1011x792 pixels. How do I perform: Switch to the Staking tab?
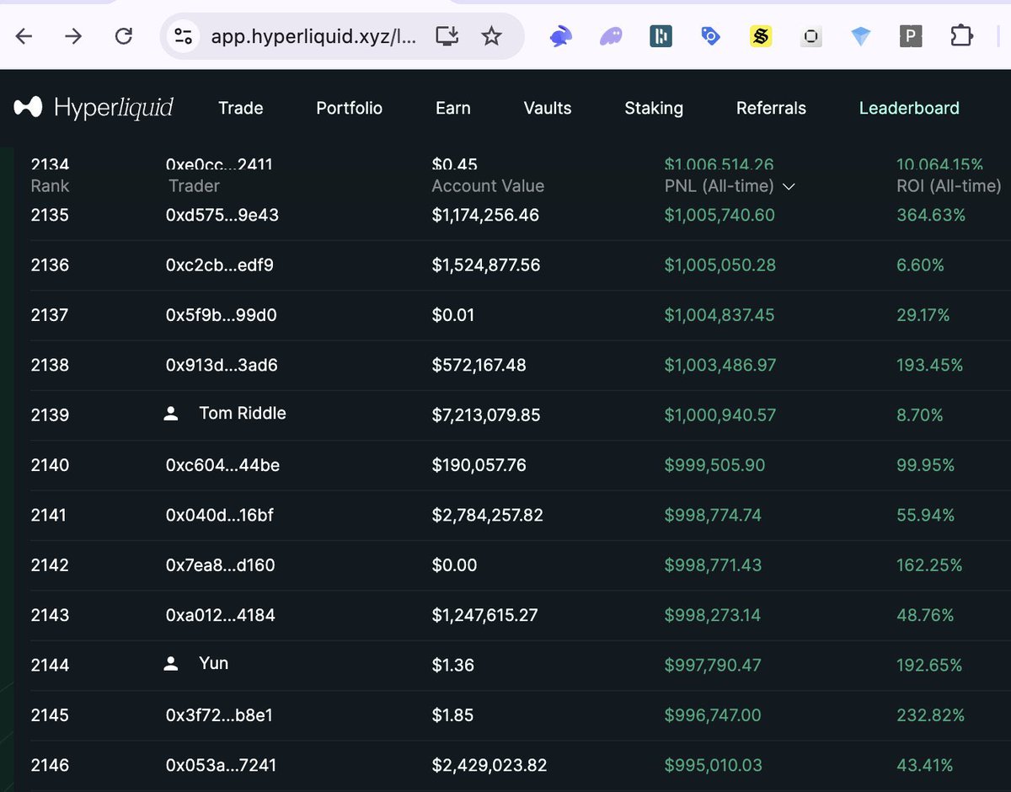(x=654, y=108)
